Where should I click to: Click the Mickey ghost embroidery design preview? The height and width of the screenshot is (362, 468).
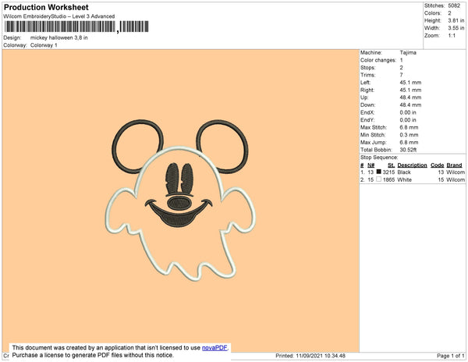[x=180, y=201]
